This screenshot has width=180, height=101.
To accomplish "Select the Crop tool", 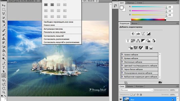I will [x=4, y=22].
